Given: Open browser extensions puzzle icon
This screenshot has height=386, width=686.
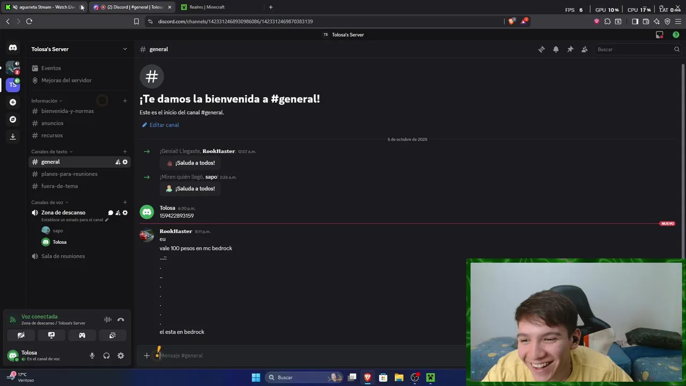Looking at the screenshot, I should click(607, 21).
